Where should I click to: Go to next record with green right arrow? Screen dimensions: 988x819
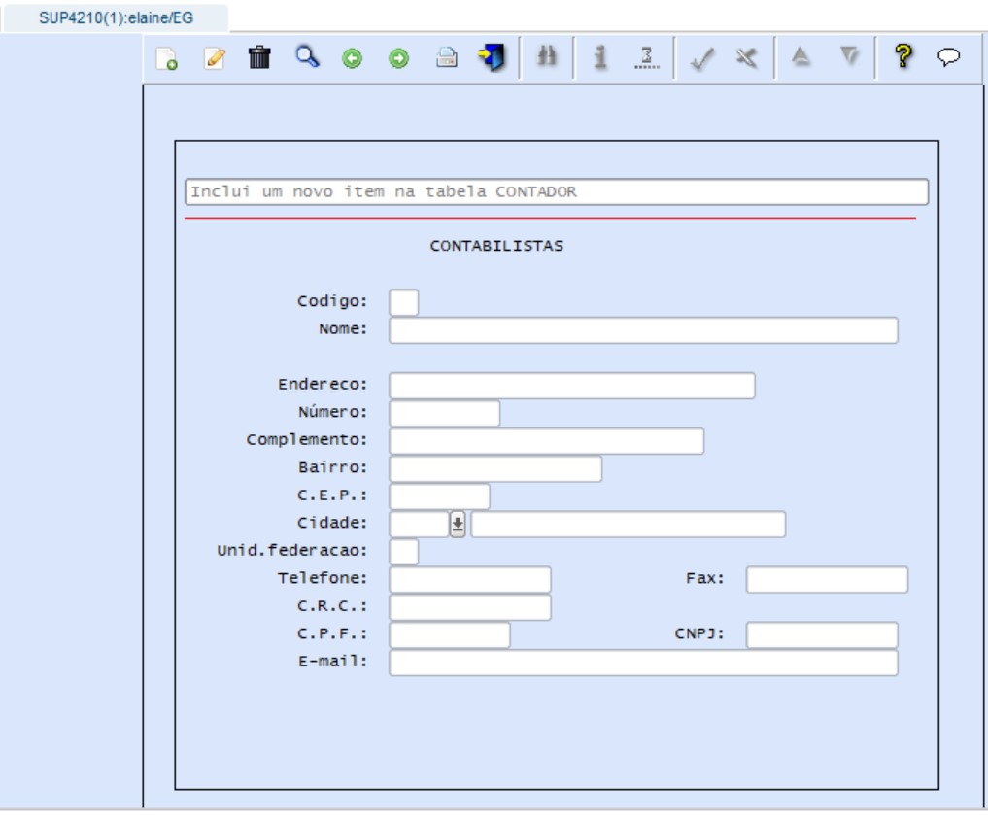[x=398, y=58]
